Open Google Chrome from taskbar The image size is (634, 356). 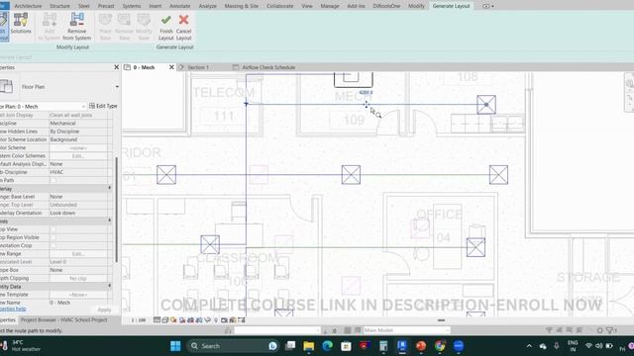point(440,346)
